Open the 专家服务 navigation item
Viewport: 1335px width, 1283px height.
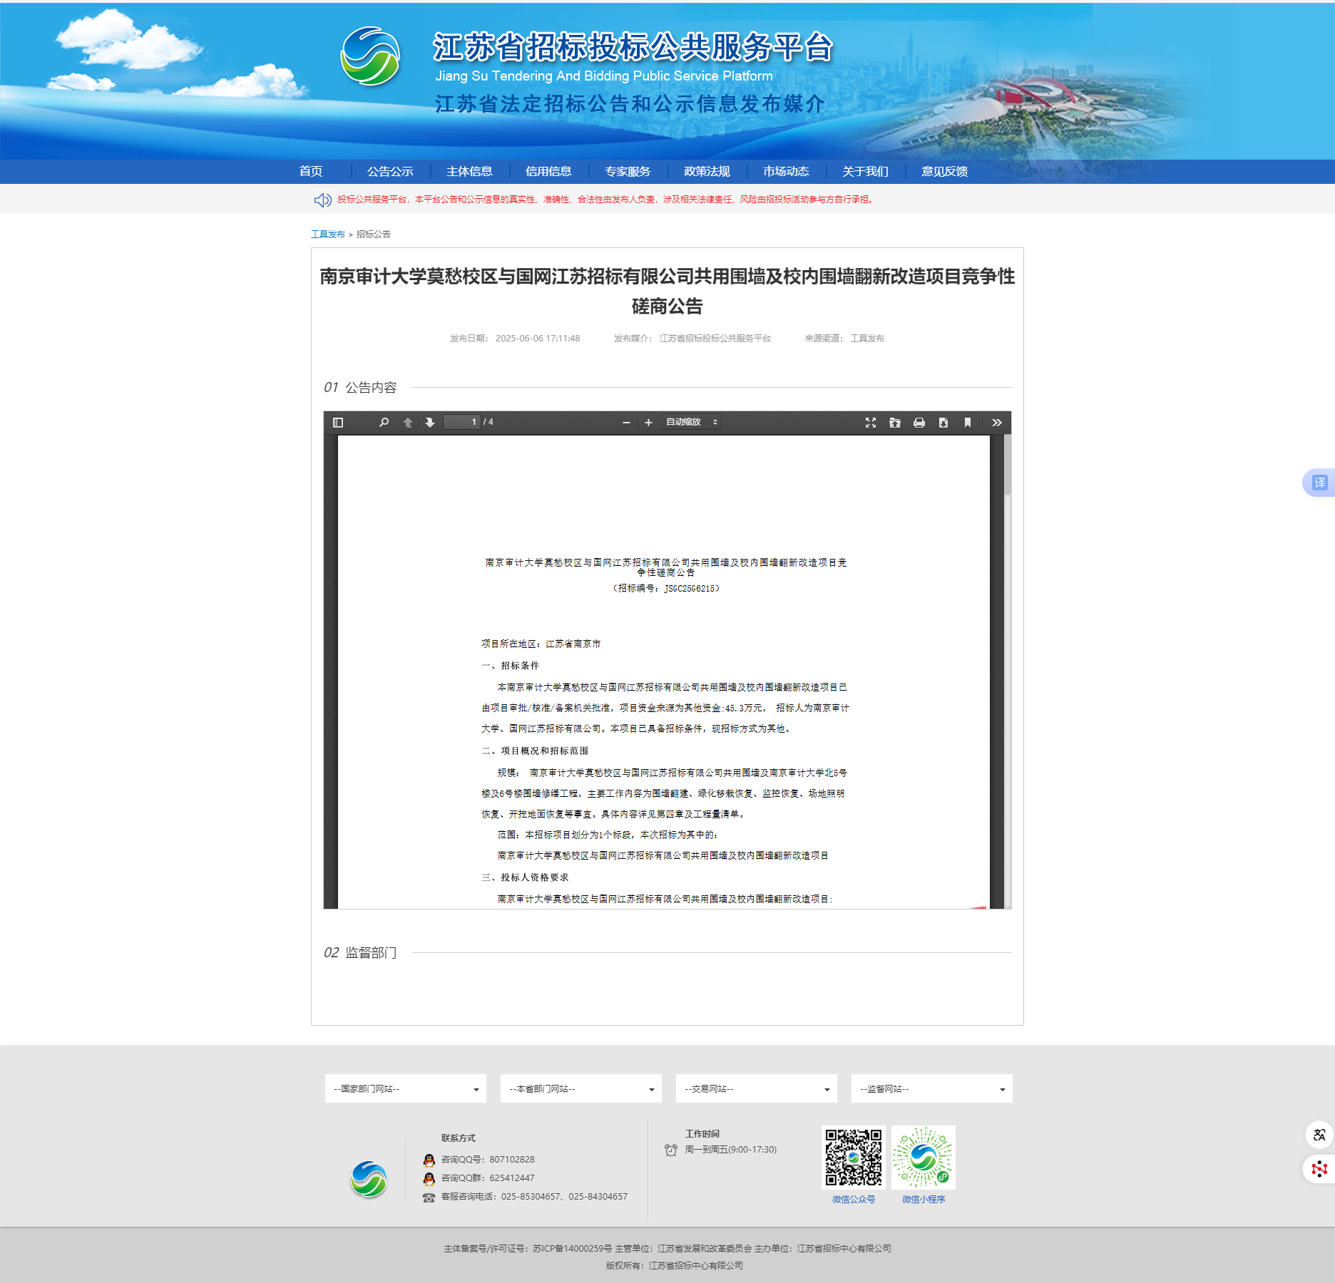(x=628, y=171)
